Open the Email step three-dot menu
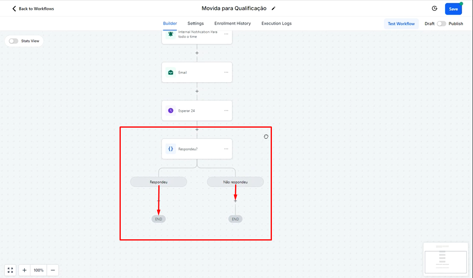 (226, 72)
